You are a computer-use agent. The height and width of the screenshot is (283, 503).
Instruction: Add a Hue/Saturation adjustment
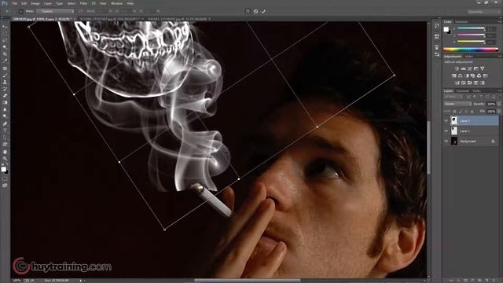[x=454, y=75]
